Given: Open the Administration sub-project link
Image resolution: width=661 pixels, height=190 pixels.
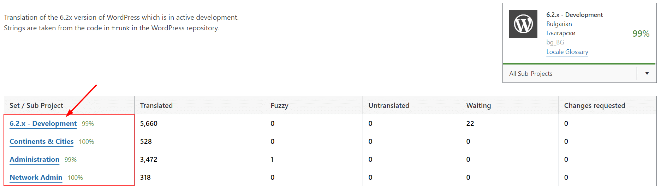Looking at the screenshot, I should coord(34,160).
